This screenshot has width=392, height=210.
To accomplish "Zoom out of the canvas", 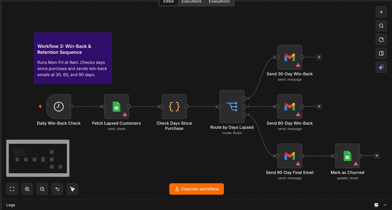I will coord(42,189).
